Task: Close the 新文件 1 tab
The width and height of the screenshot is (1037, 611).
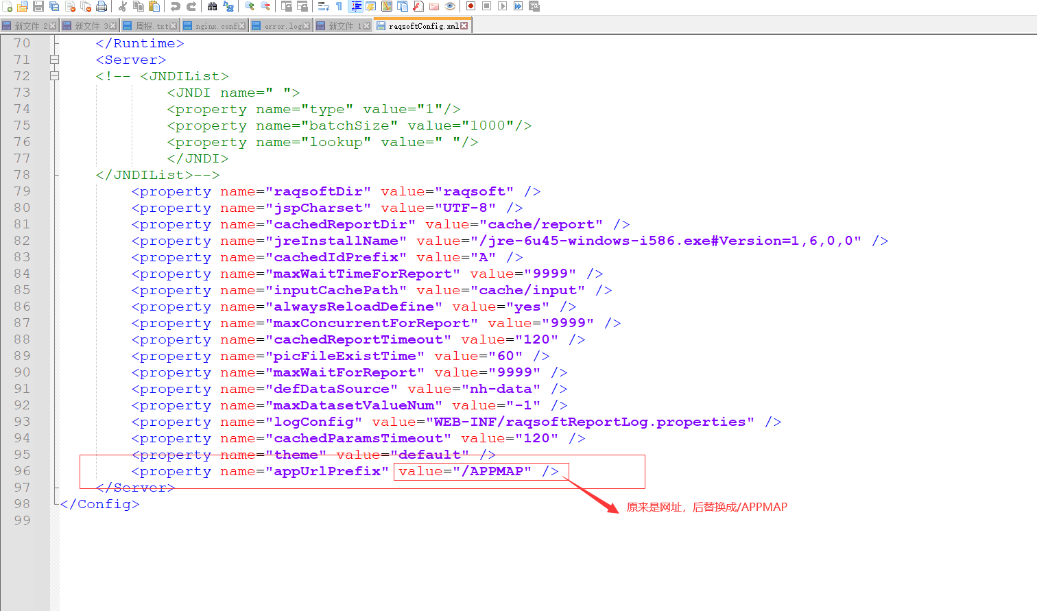Action: pyautogui.click(x=367, y=26)
